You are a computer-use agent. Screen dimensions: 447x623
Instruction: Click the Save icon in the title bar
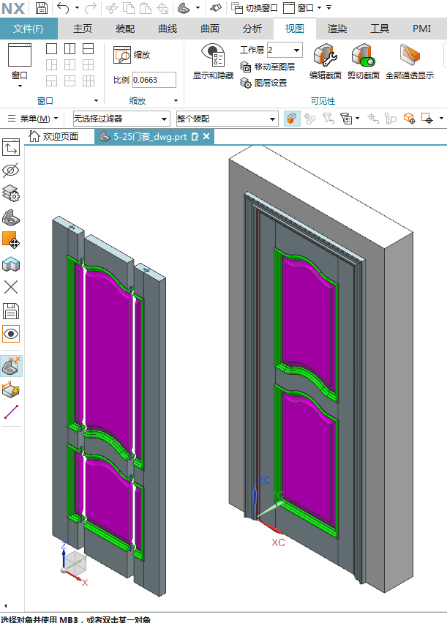click(42, 8)
